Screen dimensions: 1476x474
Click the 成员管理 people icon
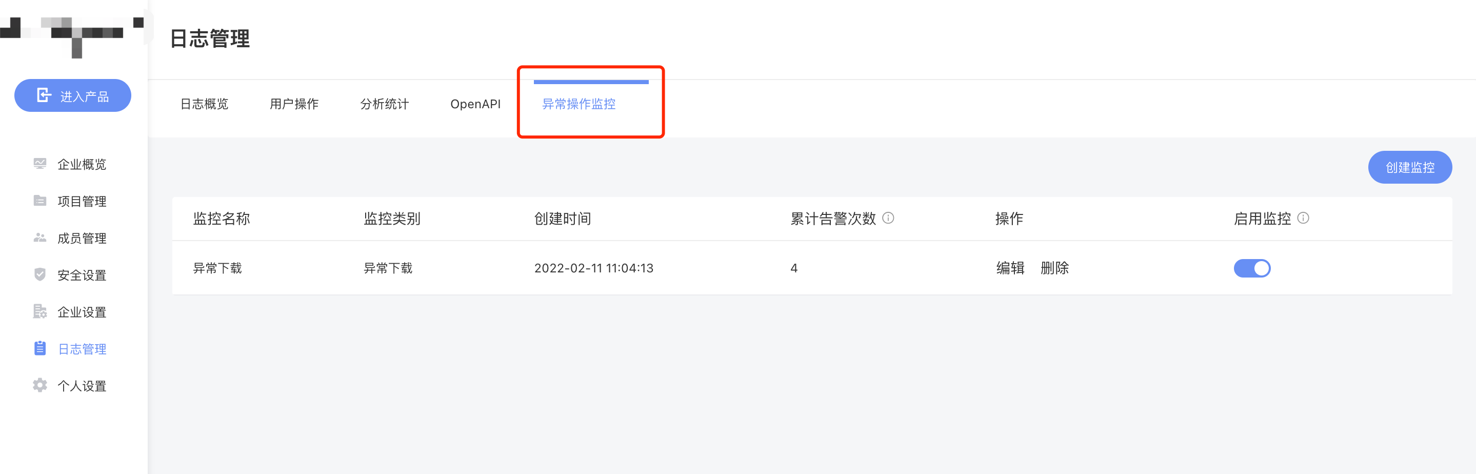[39, 238]
